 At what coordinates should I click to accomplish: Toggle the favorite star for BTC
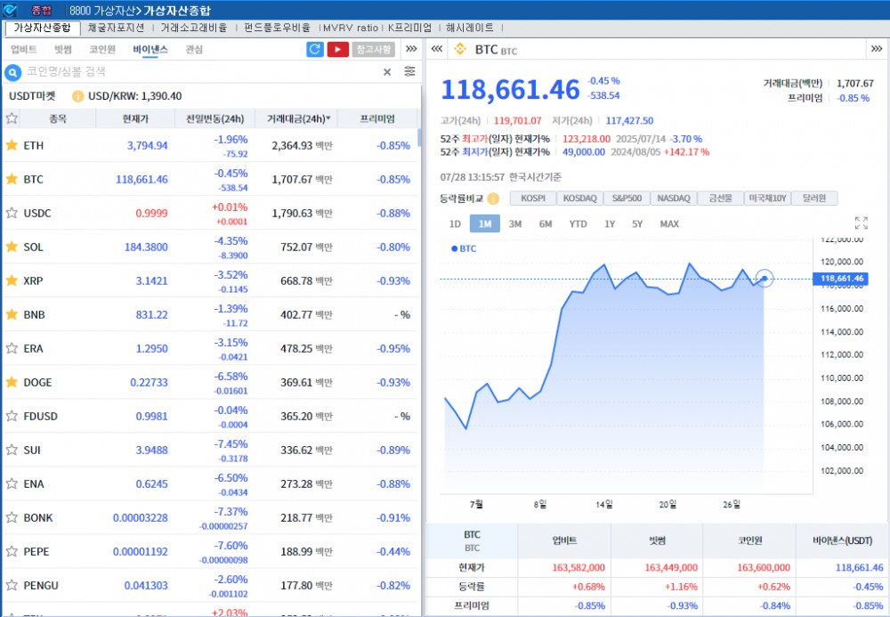[x=12, y=179]
